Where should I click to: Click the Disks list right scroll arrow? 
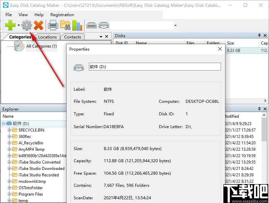point(265,100)
